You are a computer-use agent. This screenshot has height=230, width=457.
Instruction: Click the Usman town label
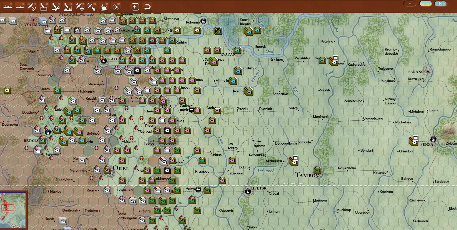coord(274,211)
